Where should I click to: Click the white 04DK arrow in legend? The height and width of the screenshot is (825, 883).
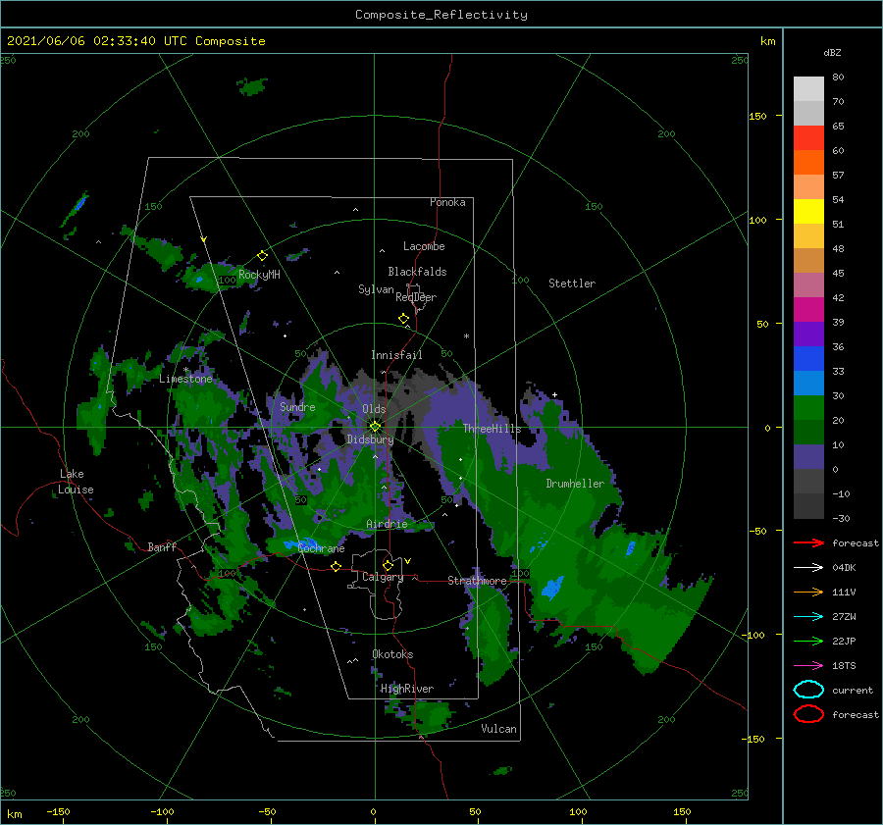point(808,567)
